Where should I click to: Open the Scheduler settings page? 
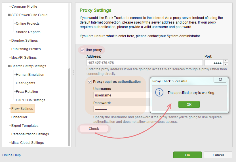(x=19, y=117)
